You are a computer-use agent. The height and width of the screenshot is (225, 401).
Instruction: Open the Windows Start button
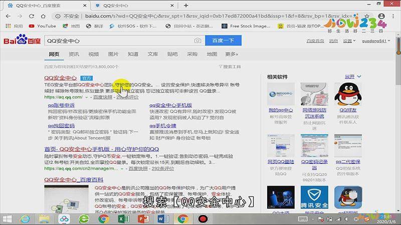(7, 219)
